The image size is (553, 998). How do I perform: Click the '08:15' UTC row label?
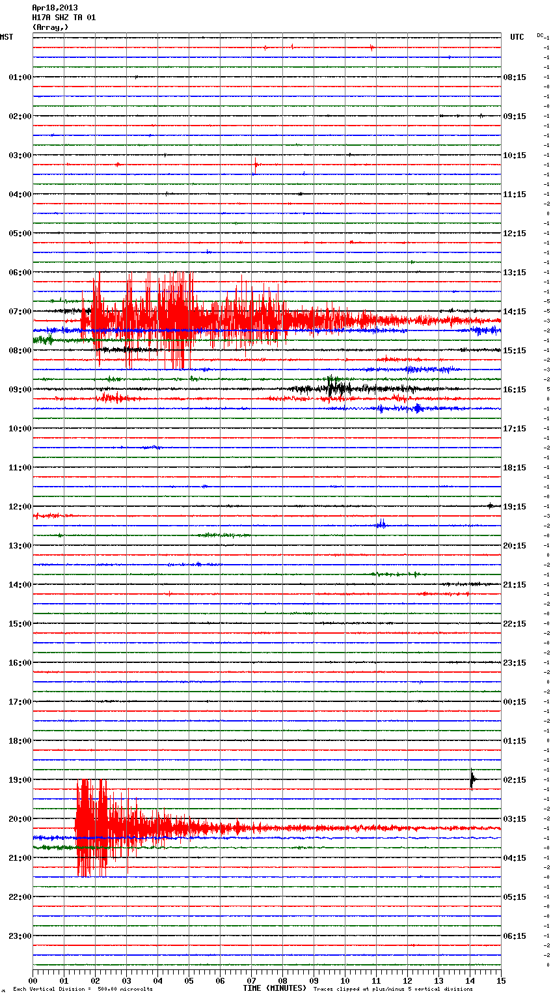point(515,77)
